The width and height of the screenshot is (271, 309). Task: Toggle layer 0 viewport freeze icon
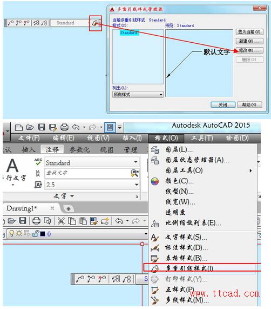coord(27,234)
